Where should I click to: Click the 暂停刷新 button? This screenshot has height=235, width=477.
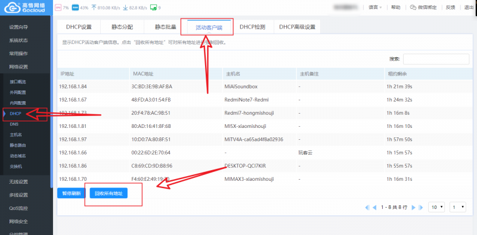coord(72,193)
